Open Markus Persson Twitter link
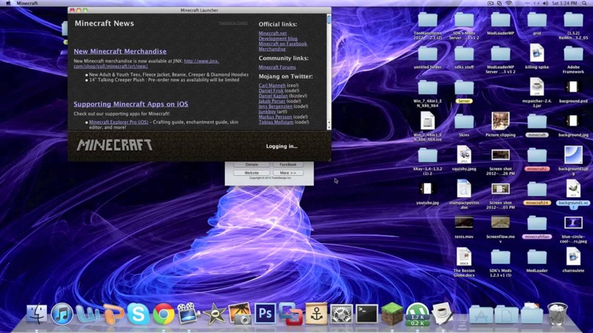Viewport: 593px width, 333px height. tap(275, 117)
